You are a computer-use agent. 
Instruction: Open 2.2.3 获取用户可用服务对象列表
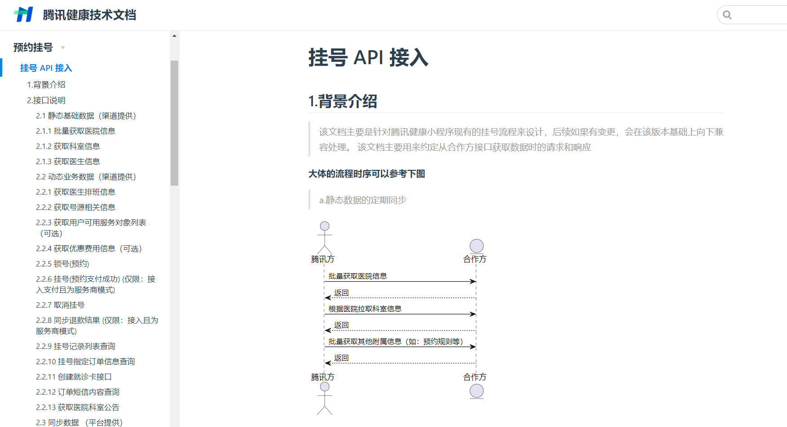[91, 228]
